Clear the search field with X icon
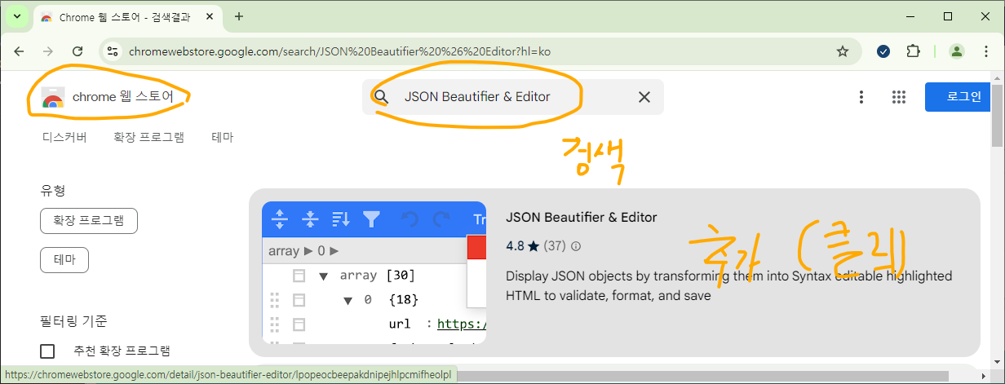The height and width of the screenshot is (384, 1005). pyautogui.click(x=644, y=97)
